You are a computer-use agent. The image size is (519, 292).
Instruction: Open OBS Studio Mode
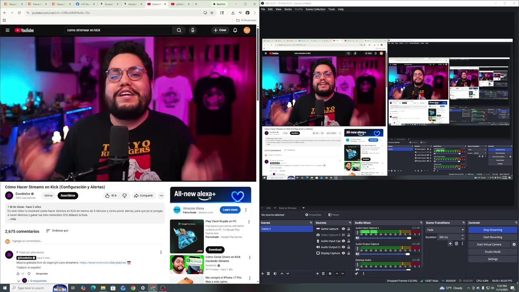click(x=493, y=252)
